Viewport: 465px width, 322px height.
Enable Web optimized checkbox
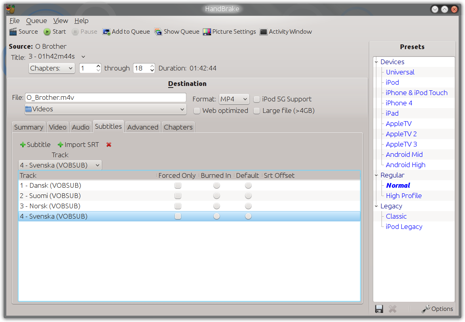[x=197, y=111]
